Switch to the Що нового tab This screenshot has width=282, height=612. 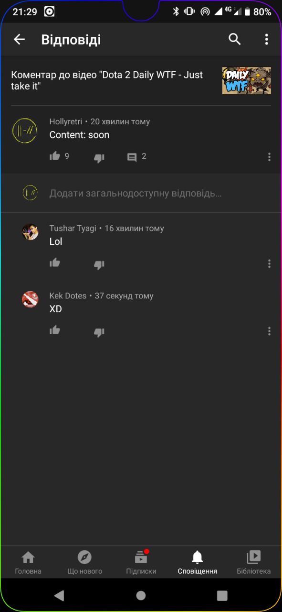[x=84, y=563]
